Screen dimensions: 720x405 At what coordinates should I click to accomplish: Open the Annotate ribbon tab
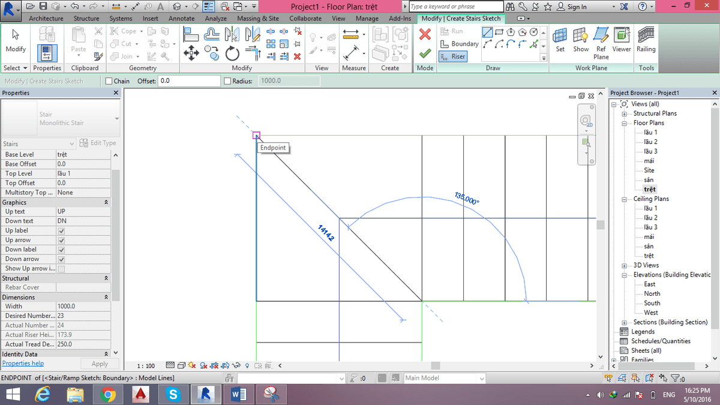pyautogui.click(x=181, y=19)
